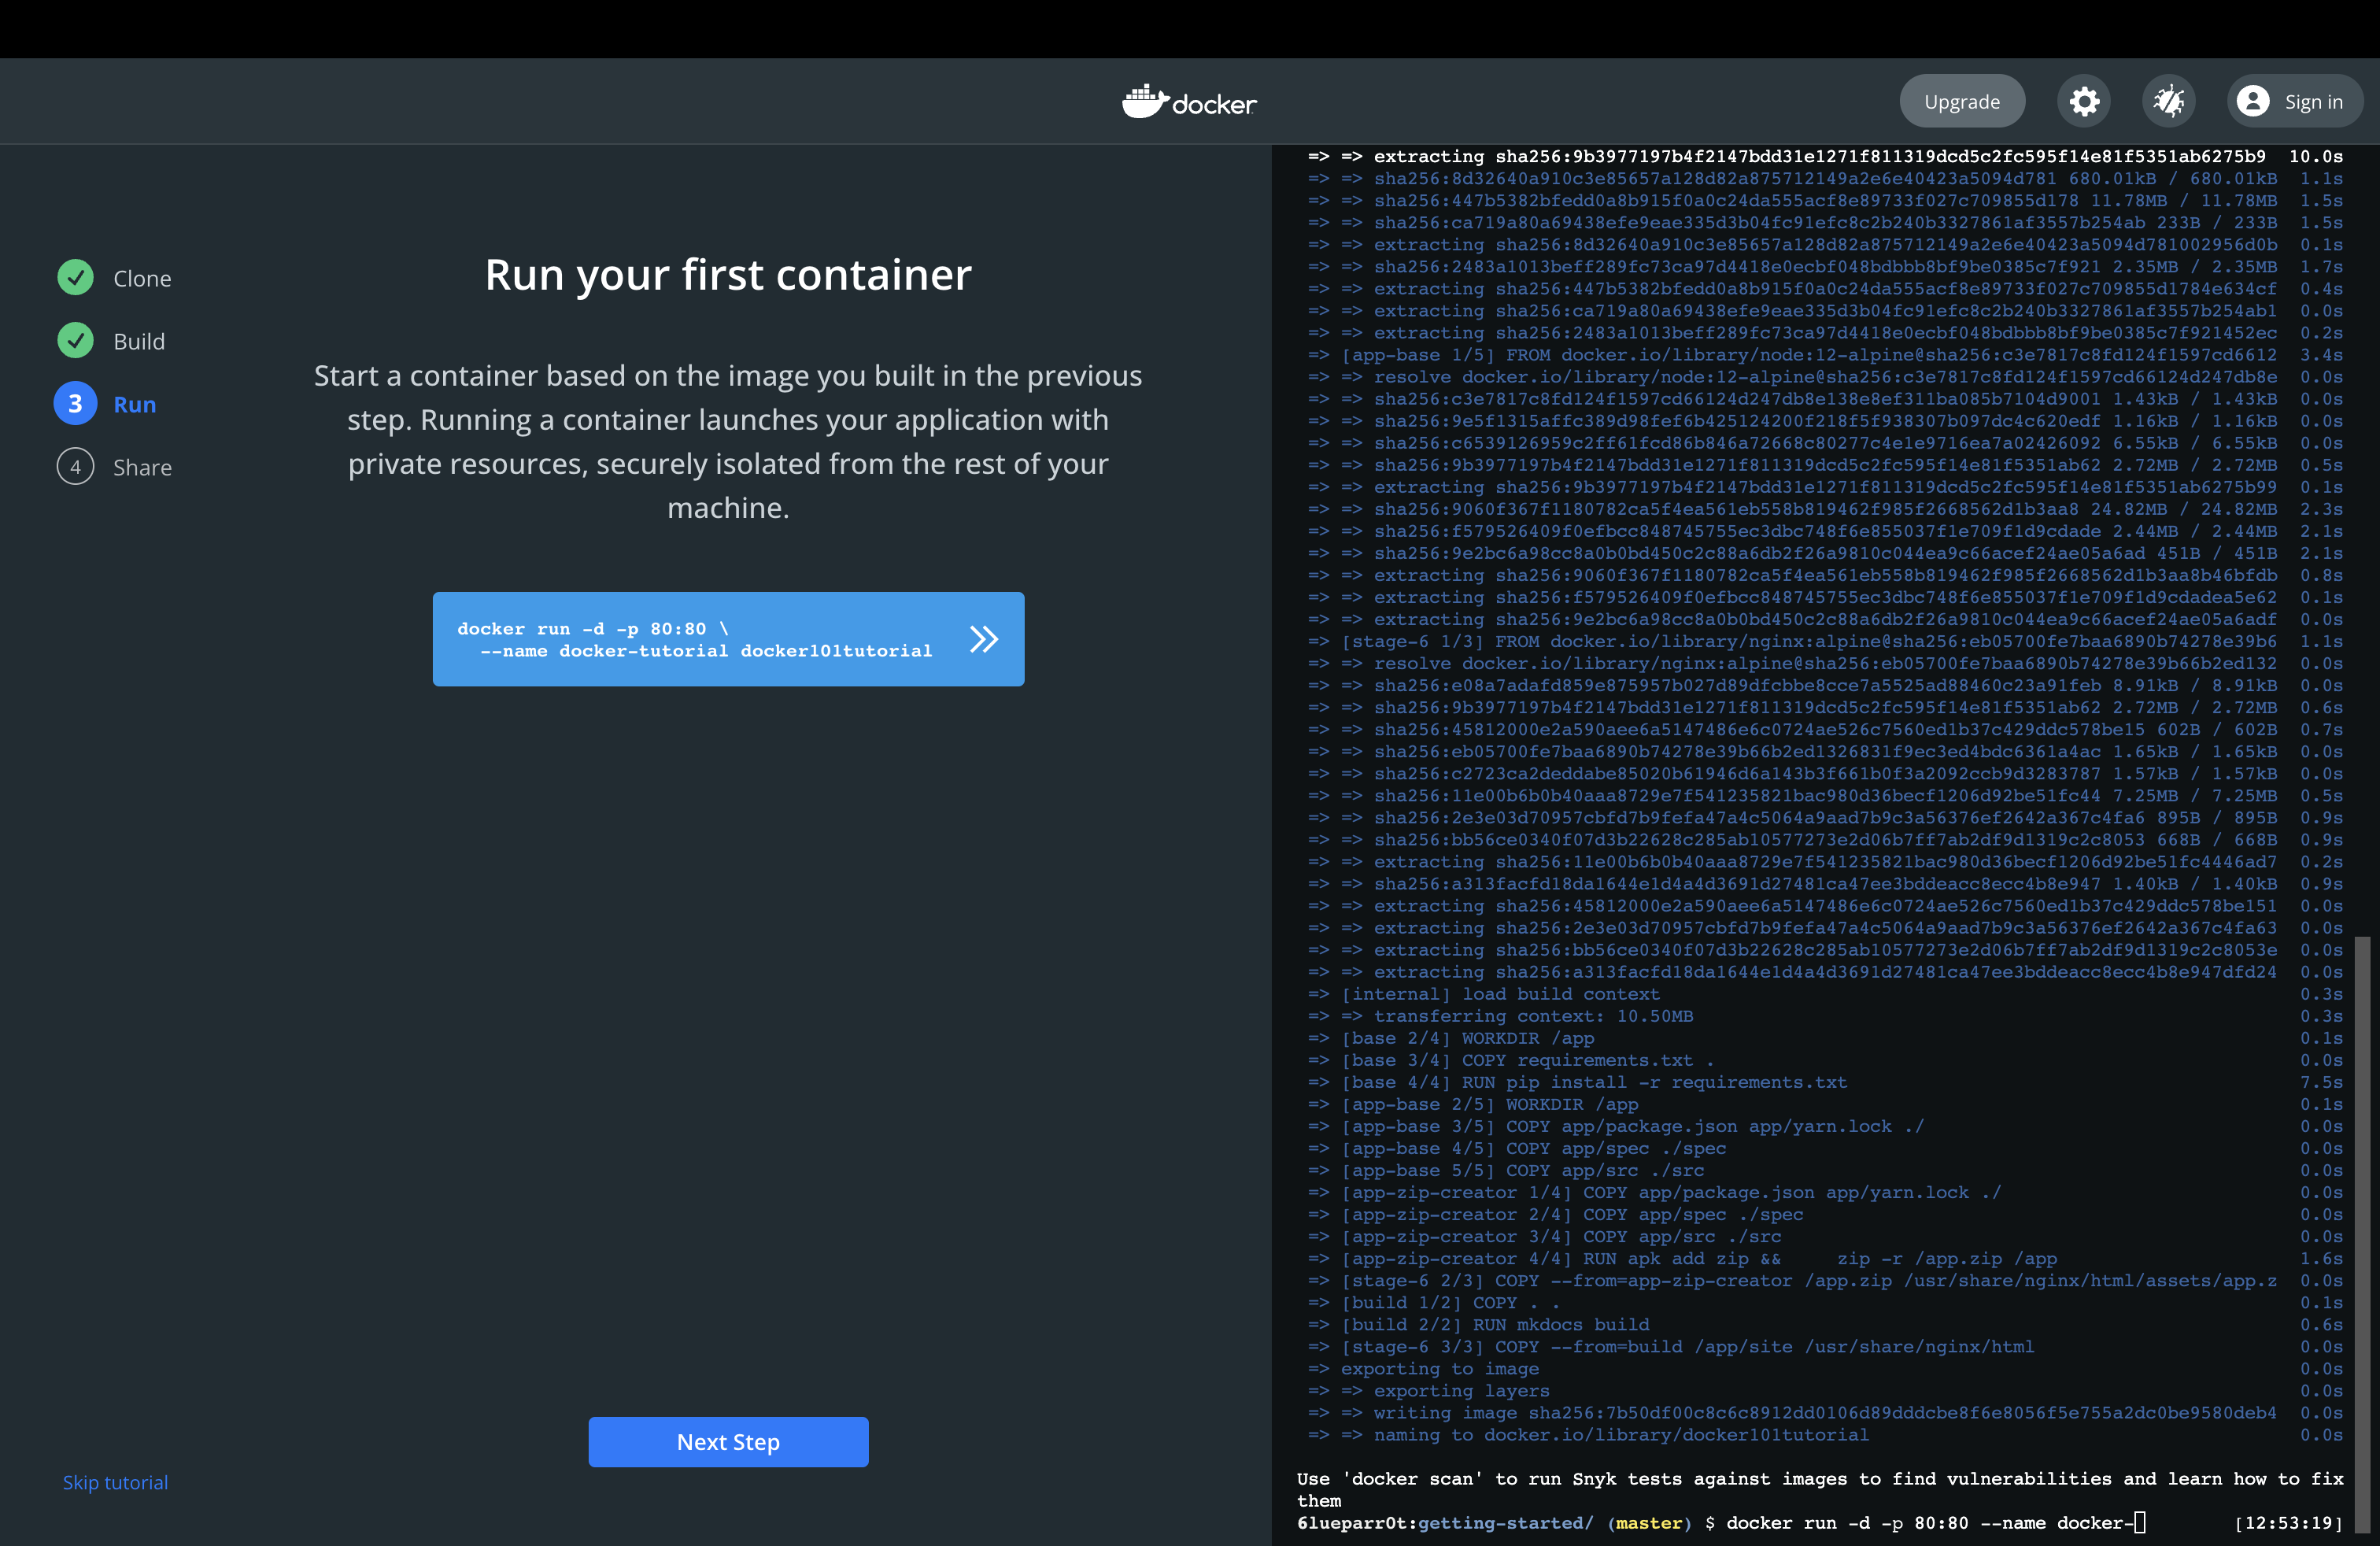Screen dimensions: 2380x1546
Task: Click the troubleshoot bug icon
Action: (x=2168, y=101)
